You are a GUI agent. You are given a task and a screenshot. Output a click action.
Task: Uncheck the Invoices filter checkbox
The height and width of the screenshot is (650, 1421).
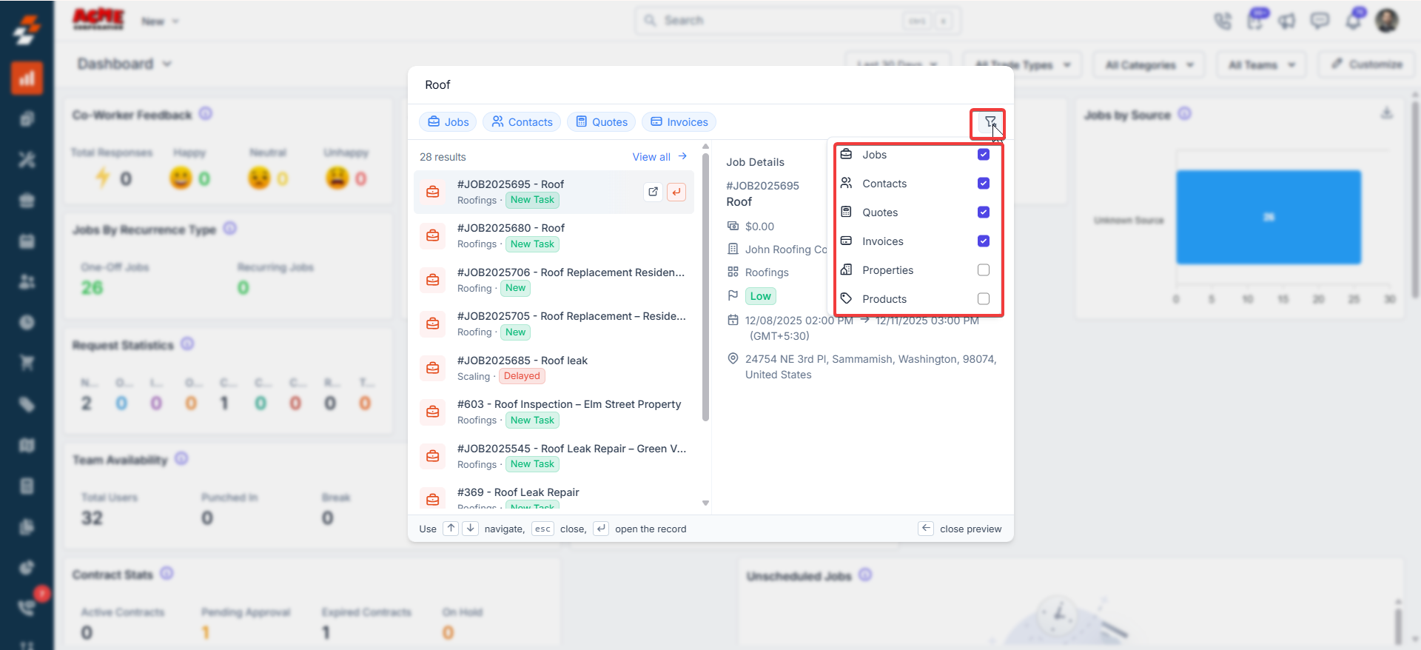(984, 241)
